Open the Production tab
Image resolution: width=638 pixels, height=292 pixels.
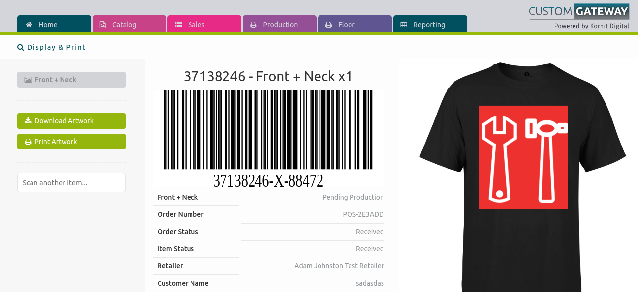click(x=280, y=24)
